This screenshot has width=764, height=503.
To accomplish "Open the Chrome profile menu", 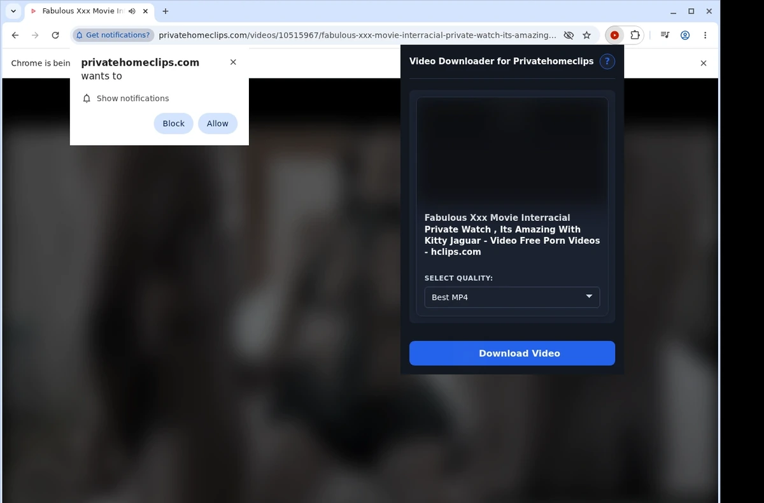I will click(x=685, y=35).
